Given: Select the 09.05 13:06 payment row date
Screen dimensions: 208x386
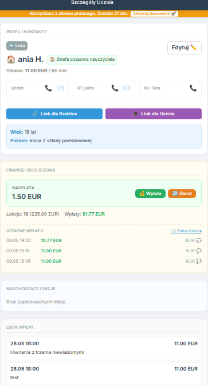Looking at the screenshot, I should pyautogui.click(x=18, y=261).
